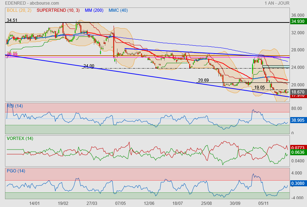Click the EDENRED - abcbourse.com title

[x=27, y=3]
